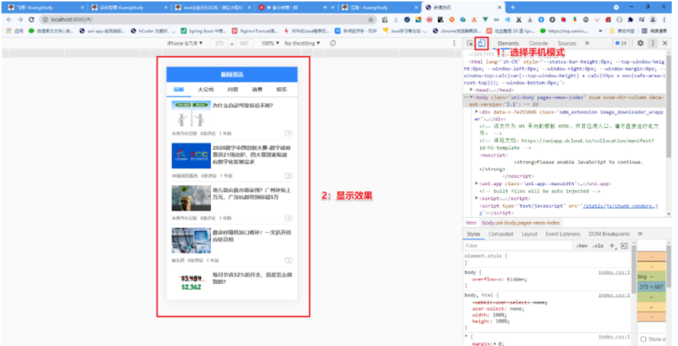Open index.css:1 link beside body rule
This screenshot has height=346, width=678.
[x=614, y=272]
